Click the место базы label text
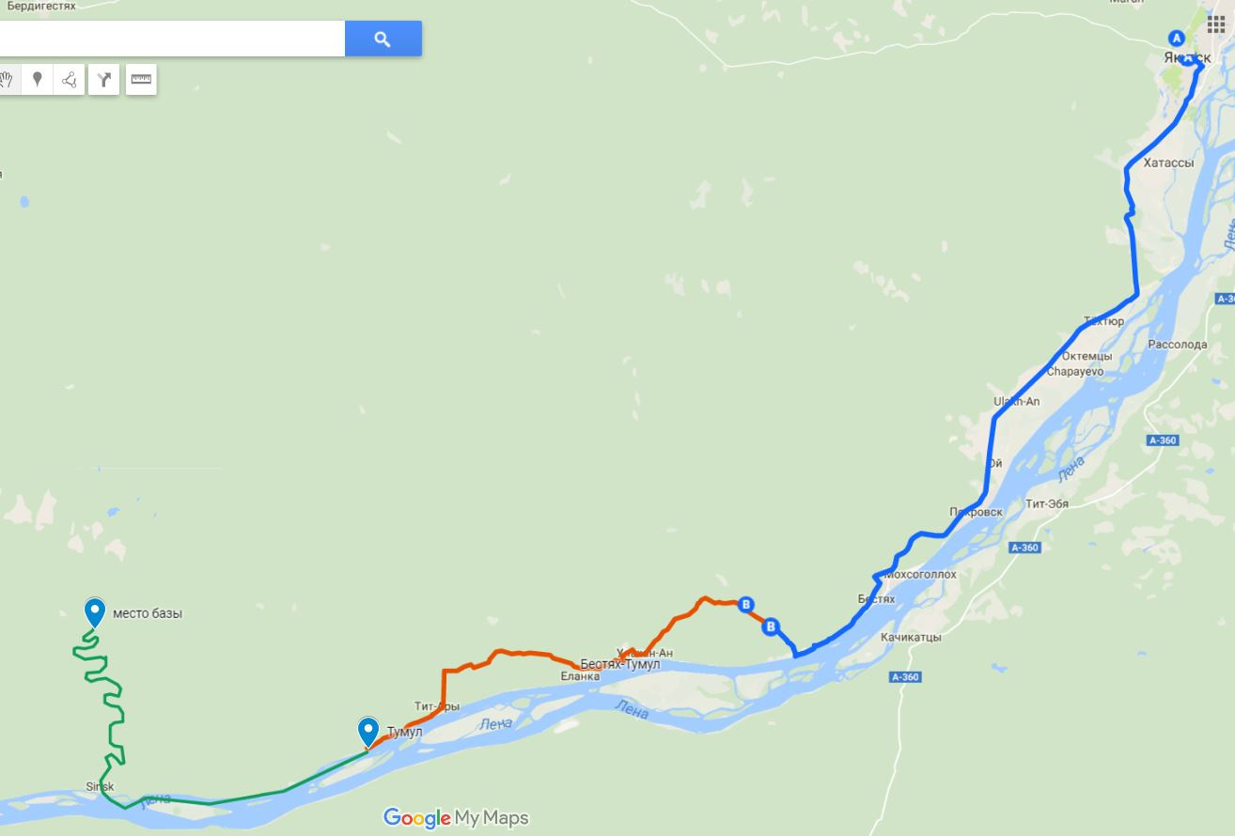The width and height of the screenshot is (1235, 836). click(x=148, y=613)
